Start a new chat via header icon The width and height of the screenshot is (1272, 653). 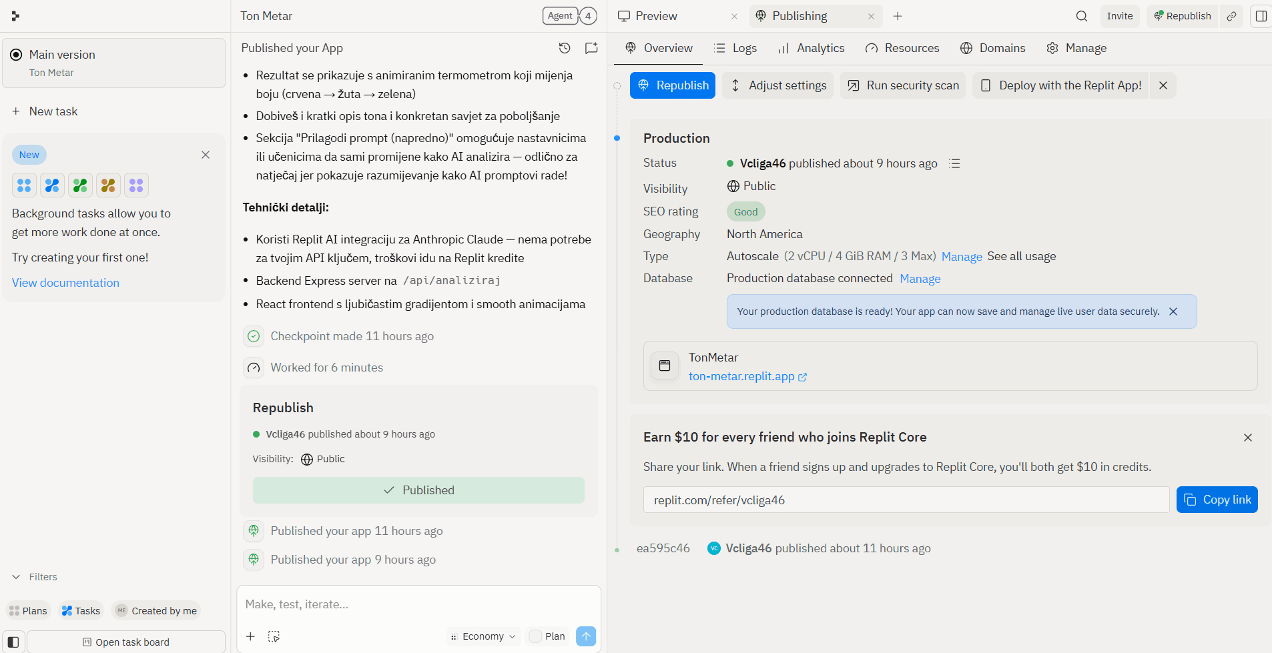pos(591,48)
